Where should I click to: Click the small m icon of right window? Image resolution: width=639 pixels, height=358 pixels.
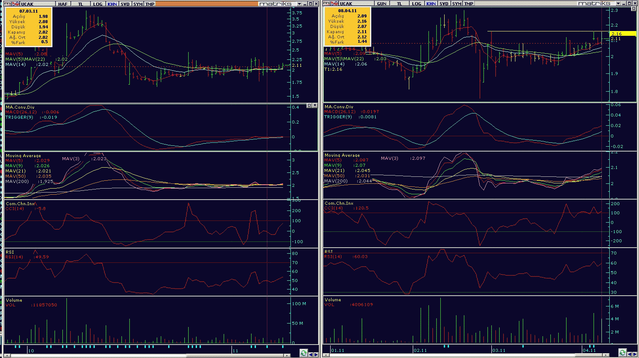tap(327, 3)
